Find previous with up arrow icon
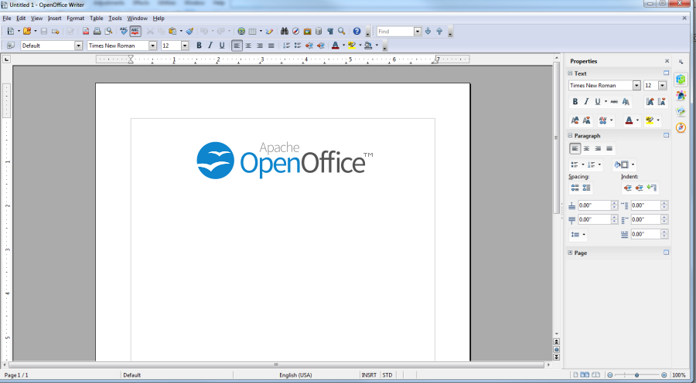This screenshot has width=696, height=383. [439, 31]
